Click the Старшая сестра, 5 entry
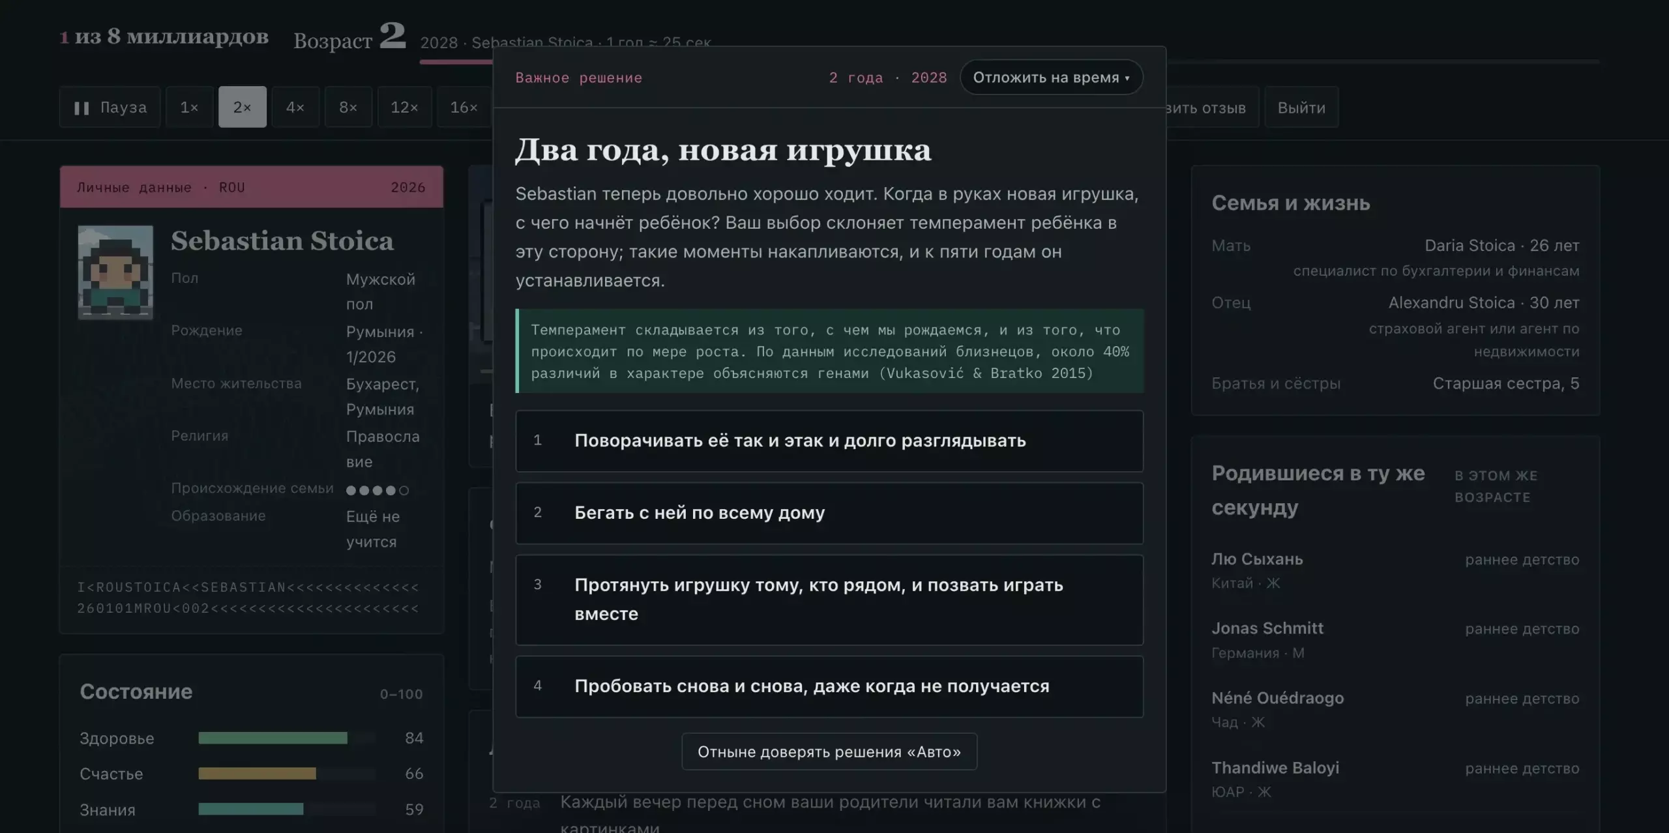This screenshot has height=833, width=1669. [1505, 383]
